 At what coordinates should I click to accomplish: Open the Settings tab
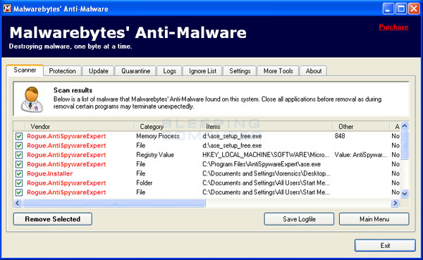(x=240, y=71)
